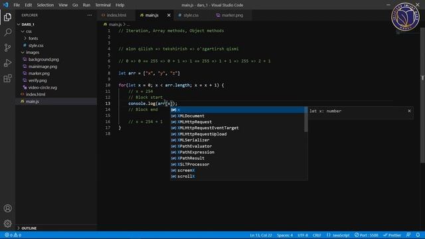
Task: Open the Explorer view in activity bar
Action: tap(7, 17)
